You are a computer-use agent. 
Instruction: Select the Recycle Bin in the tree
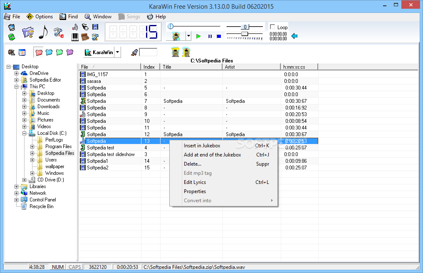click(x=41, y=206)
